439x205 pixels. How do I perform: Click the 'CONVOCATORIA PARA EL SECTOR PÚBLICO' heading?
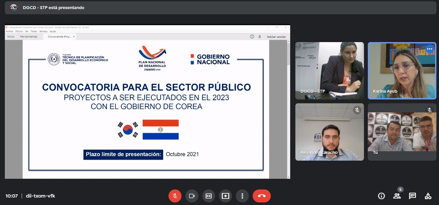tap(147, 87)
